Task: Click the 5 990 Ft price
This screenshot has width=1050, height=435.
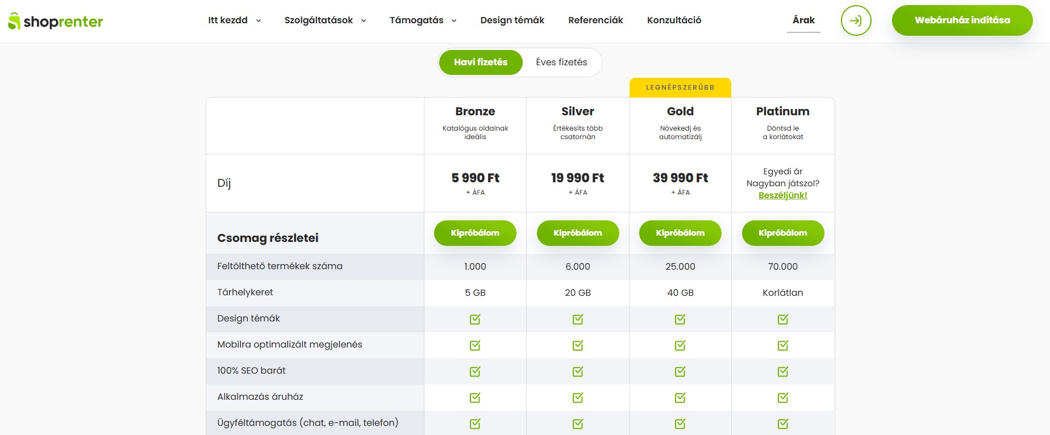Action: [x=475, y=178]
